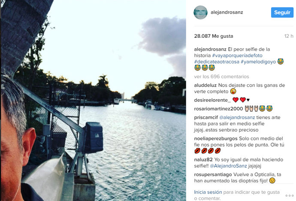296x201 pixels.
Task: Click @alejandrosanz mention in priscamcif comment
Action: [x=237, y=117]
